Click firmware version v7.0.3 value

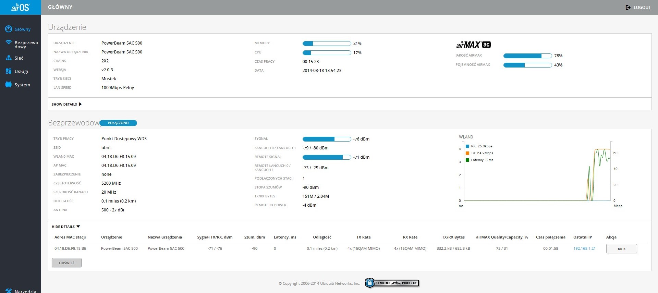click(x=107, y=70)
